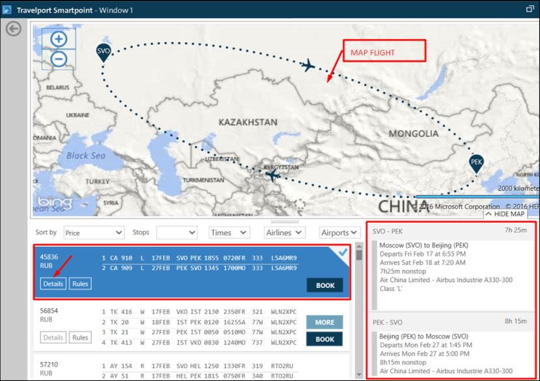Click the Moscow (SVO) to Beijing (PEK) title

tap(423, 246)
